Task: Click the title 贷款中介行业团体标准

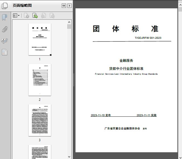Action: coord(126,69)
